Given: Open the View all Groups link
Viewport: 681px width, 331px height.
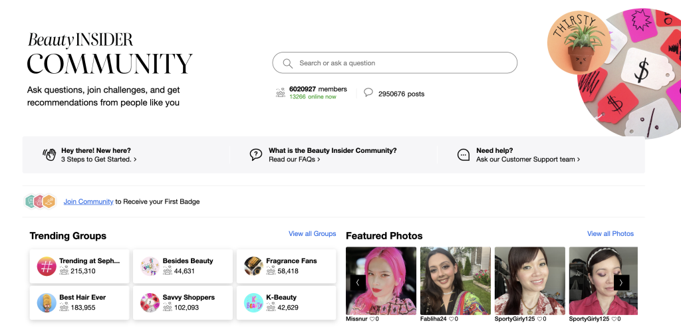Looking at the screenshot, I should click(312, 234).
